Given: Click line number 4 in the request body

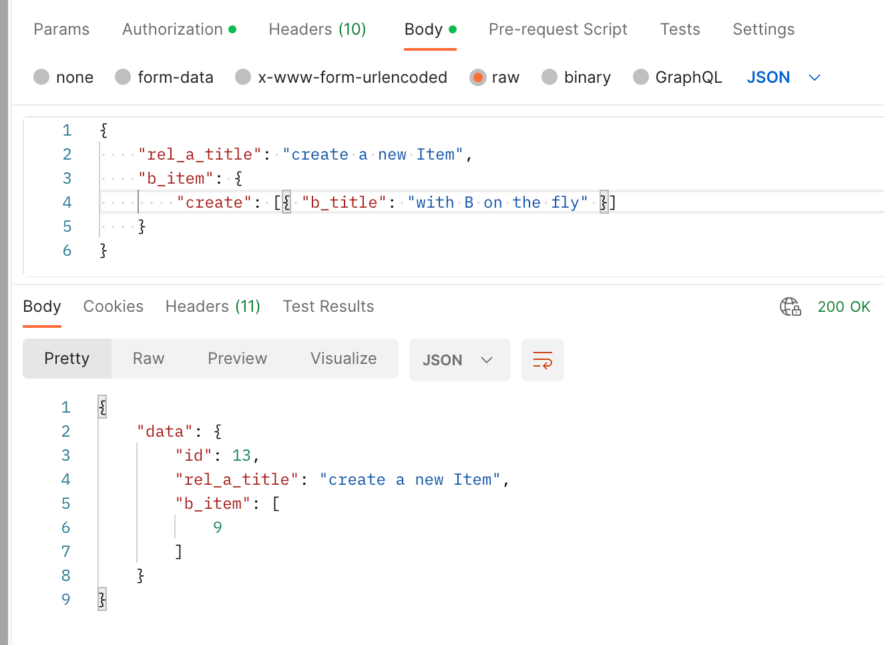Looking at the screenshot, I should coord(67,202).
